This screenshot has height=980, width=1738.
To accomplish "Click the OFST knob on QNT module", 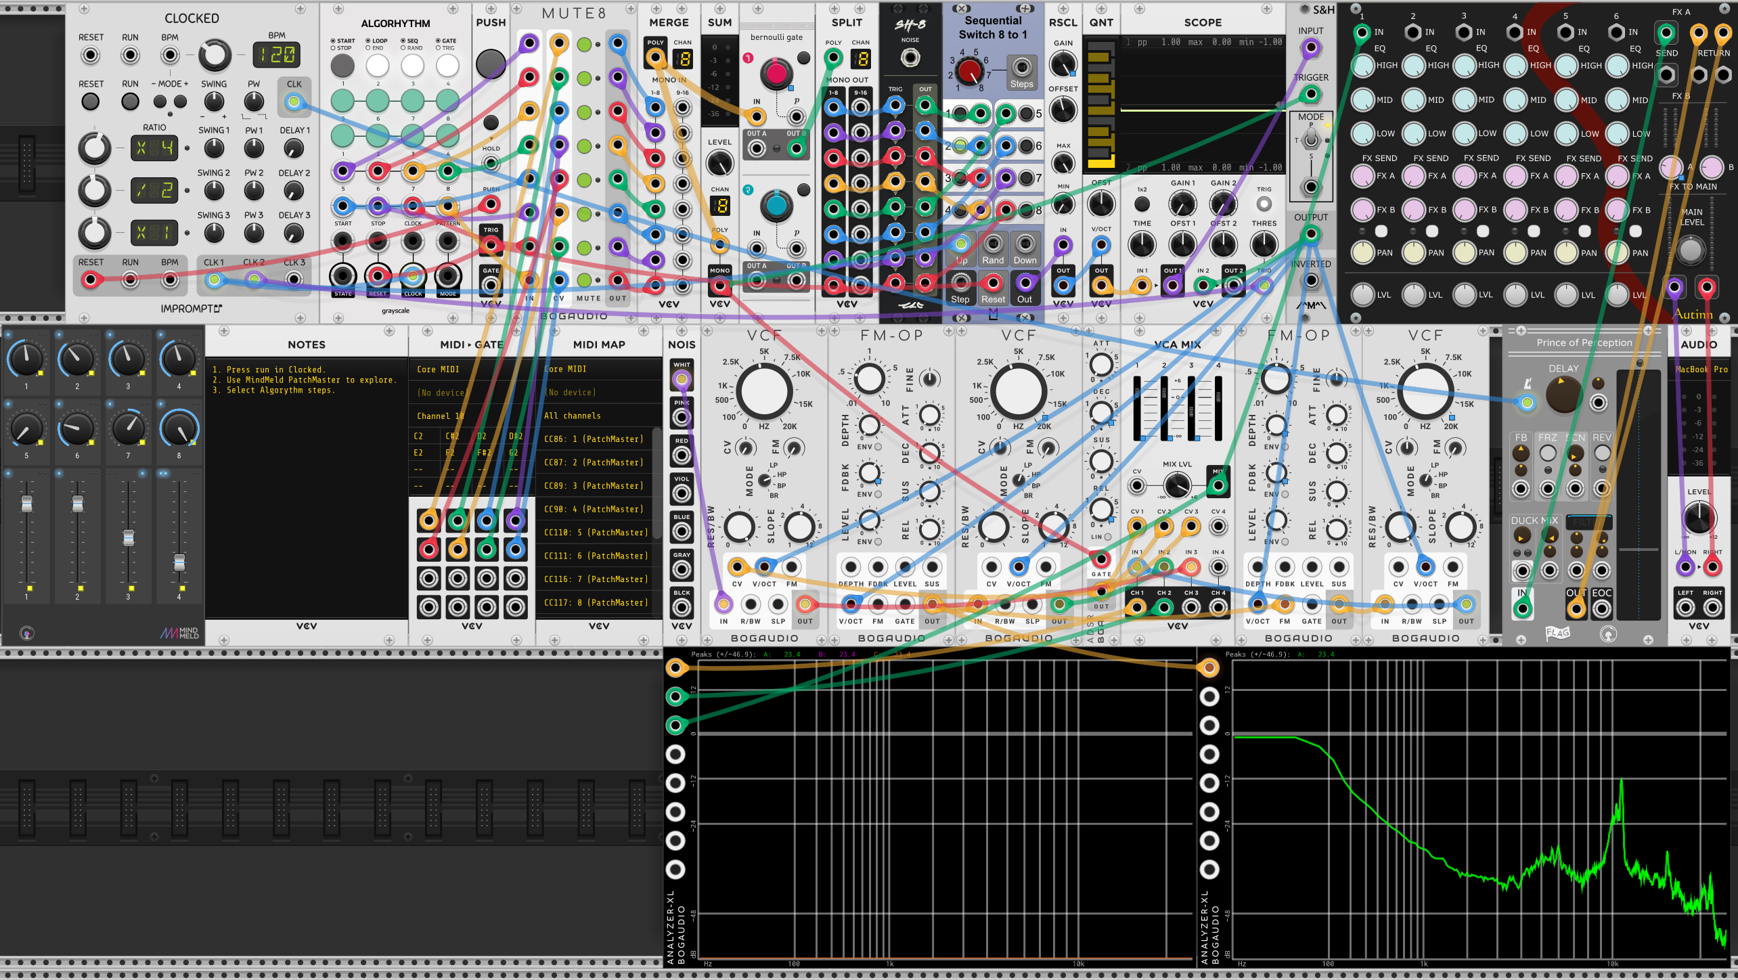I will point(1100,204).
